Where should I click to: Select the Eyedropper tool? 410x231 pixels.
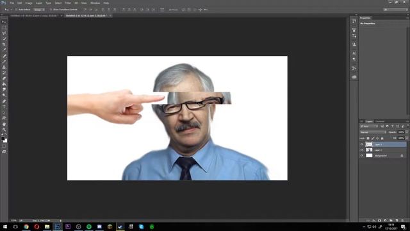tap(4, 50)
